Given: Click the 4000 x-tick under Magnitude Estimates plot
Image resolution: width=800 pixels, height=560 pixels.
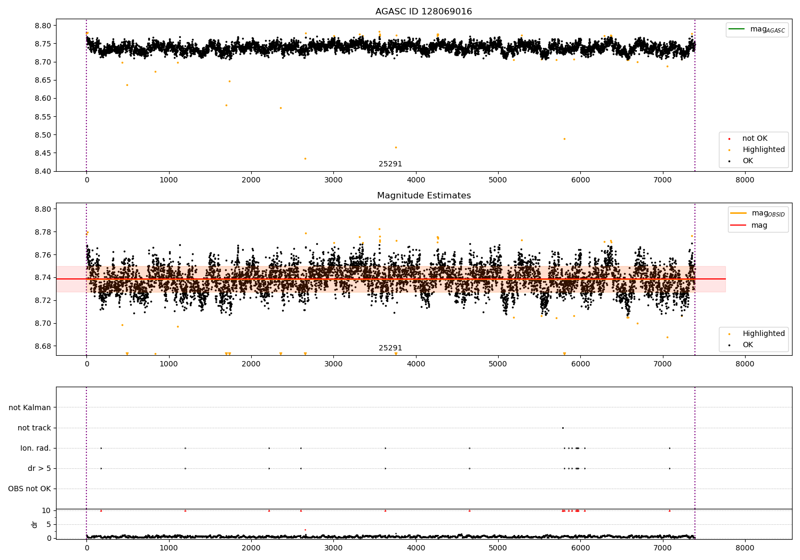Looking at the screenshot, I should [416, 364].
